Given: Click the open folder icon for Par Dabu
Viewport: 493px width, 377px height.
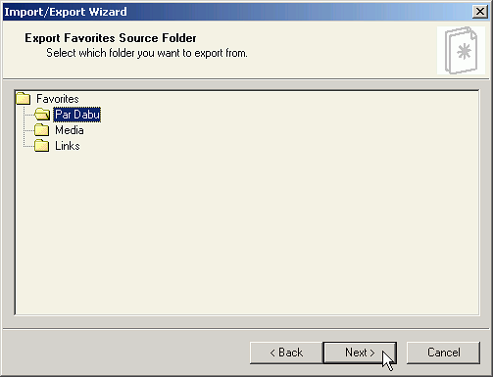Looking at the screenshot, I should (42, 114).
